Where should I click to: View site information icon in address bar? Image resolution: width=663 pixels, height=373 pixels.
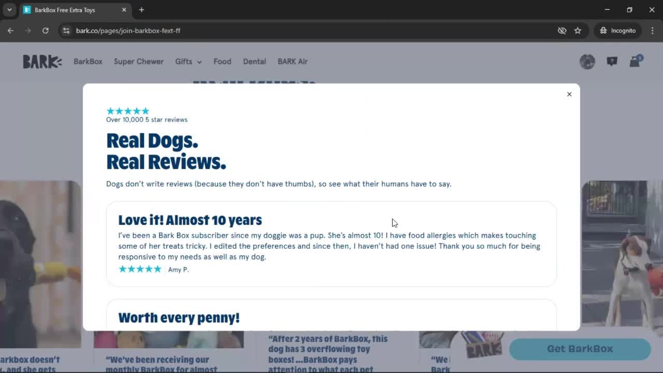[66, 31]
